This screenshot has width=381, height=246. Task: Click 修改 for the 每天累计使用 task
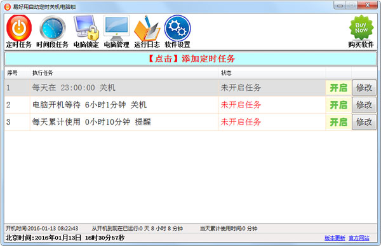364,122
